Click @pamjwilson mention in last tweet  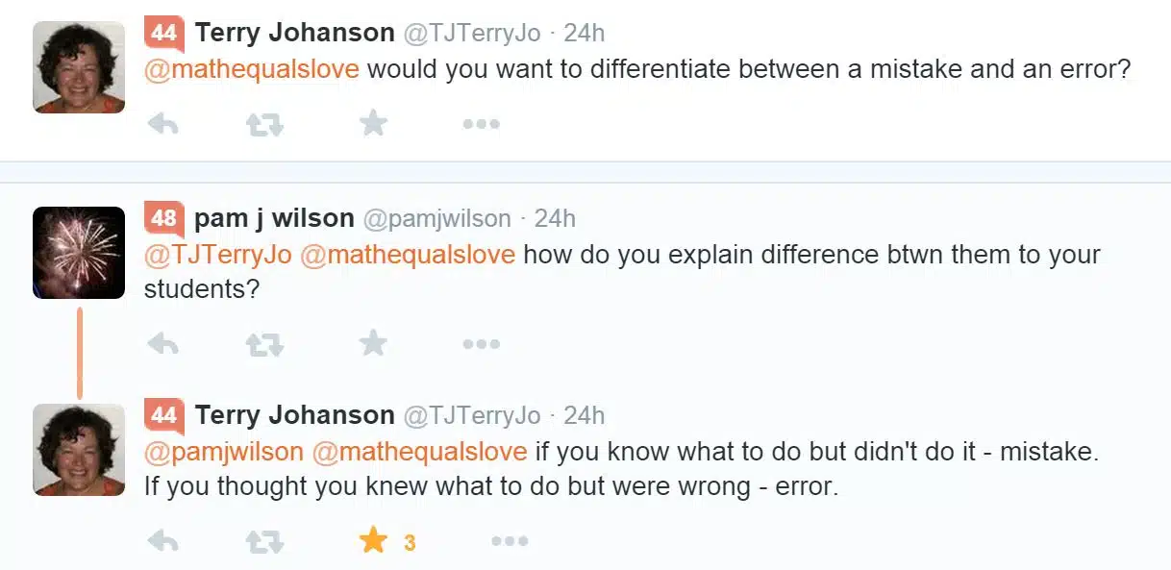[224, 451]
